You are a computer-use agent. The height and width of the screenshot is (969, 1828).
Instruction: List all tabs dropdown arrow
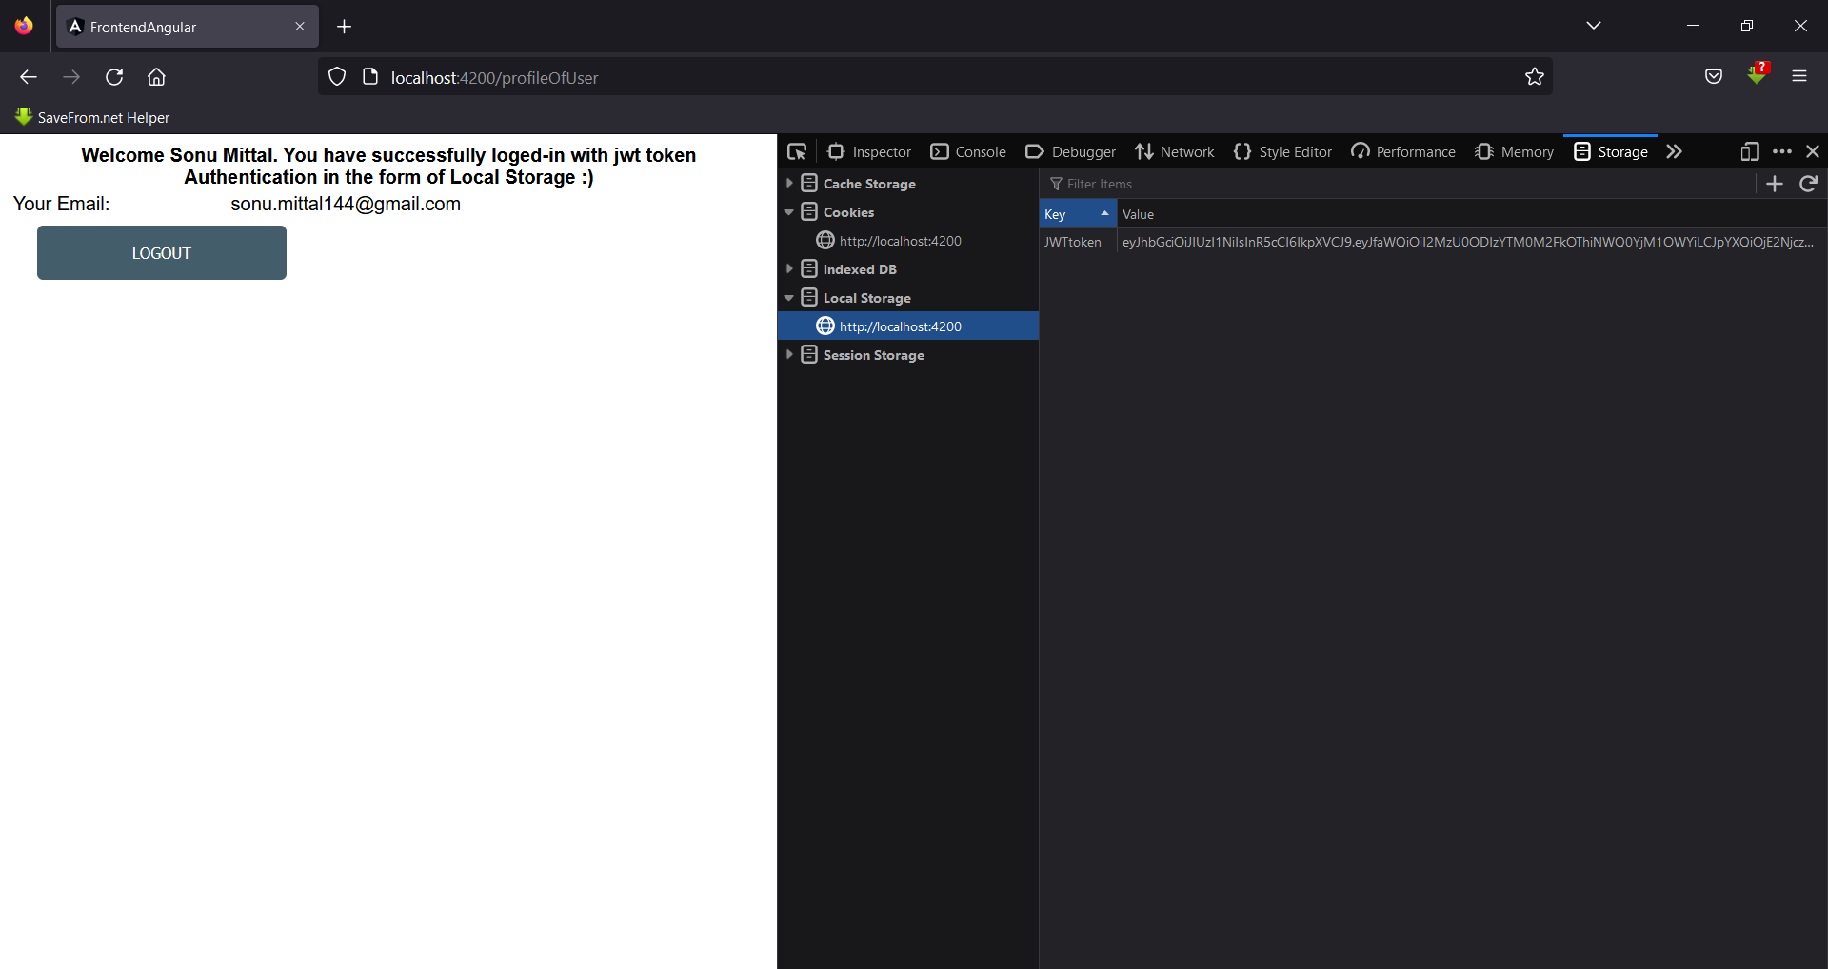coord(1594,26)
